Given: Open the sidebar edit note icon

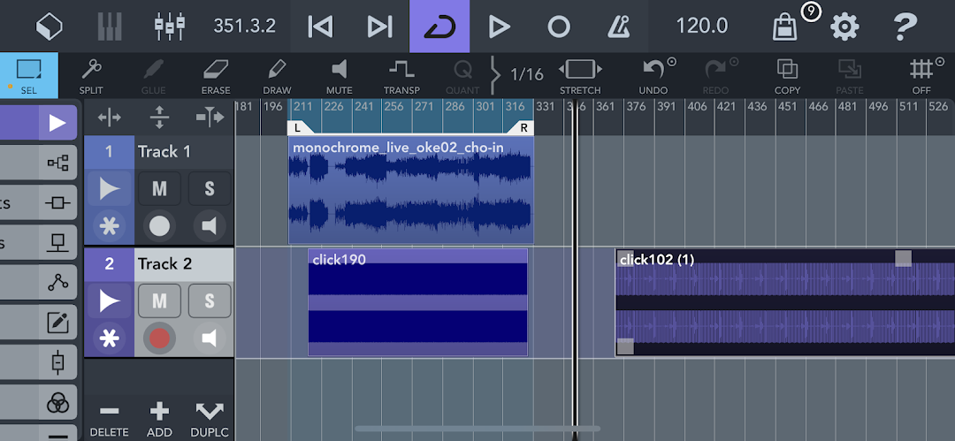Looking at the screenshot, I should click(57, 323).
